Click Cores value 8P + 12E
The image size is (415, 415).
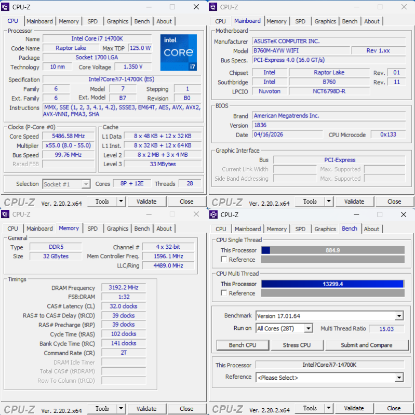pos(132,183)
